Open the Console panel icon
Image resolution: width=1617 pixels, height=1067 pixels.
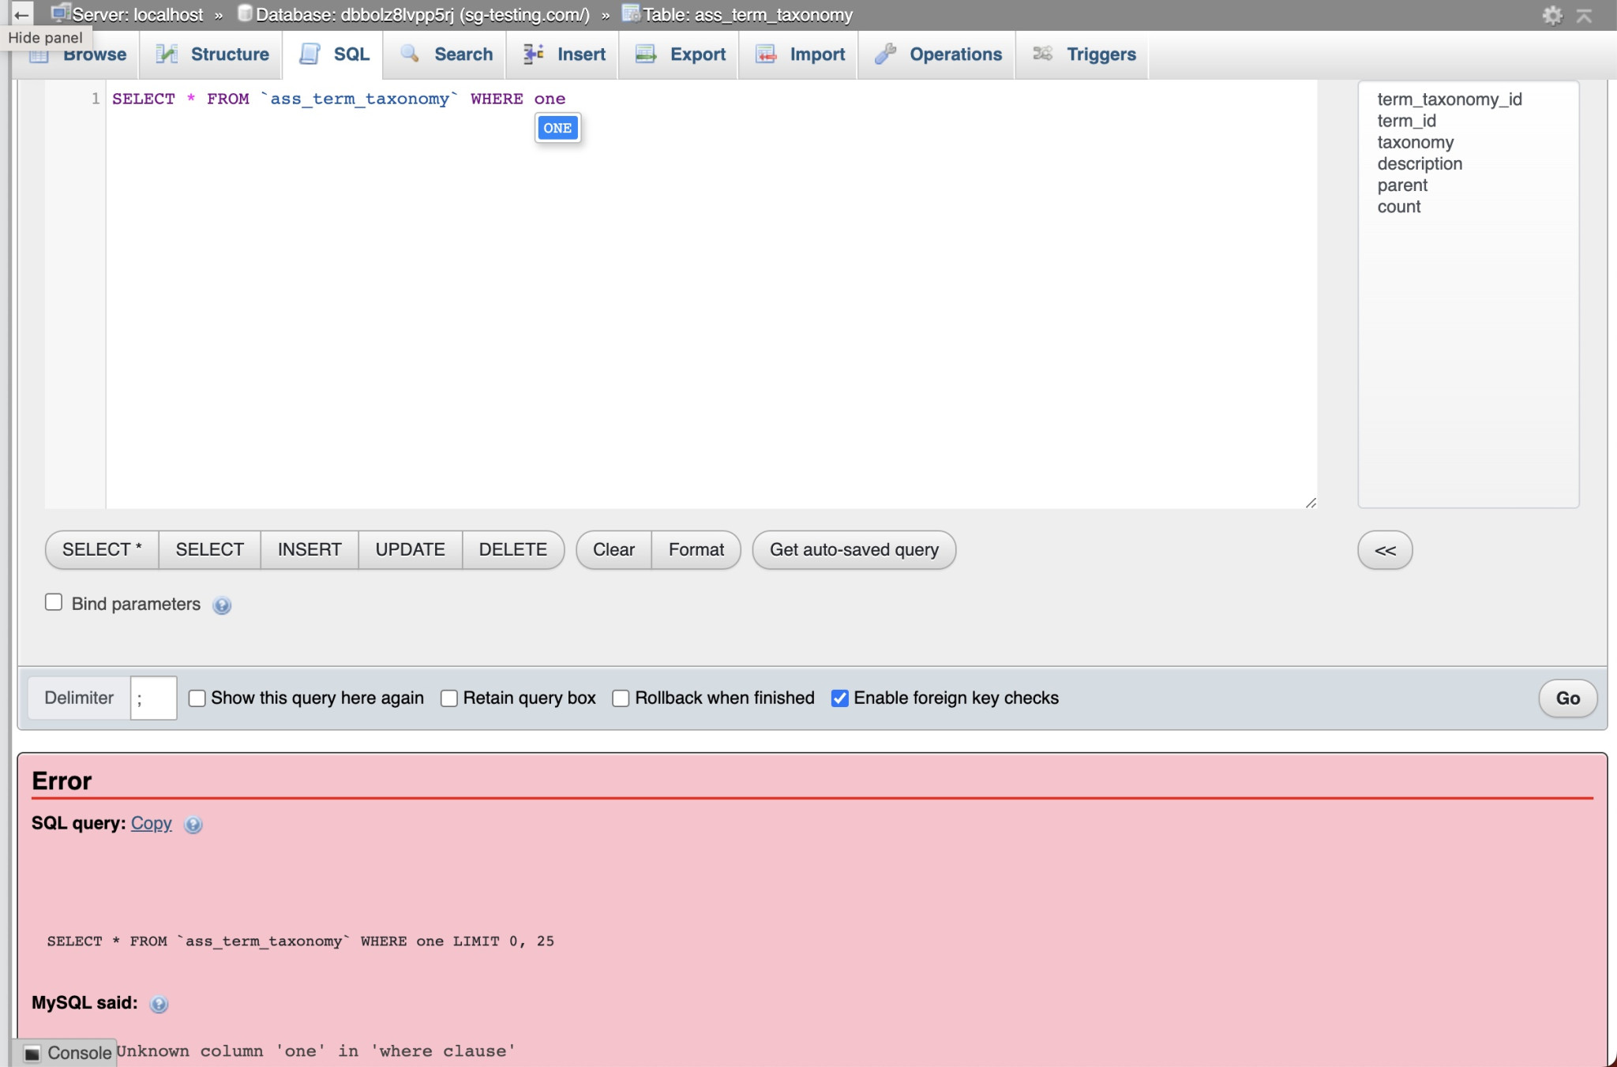(x=32, y=1053)
